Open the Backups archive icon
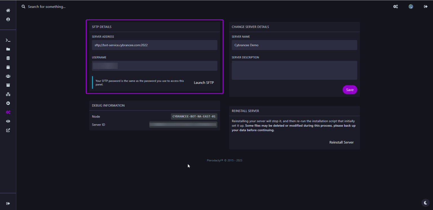This screenshot has width=433, height=210. click(x=8, y=85)
